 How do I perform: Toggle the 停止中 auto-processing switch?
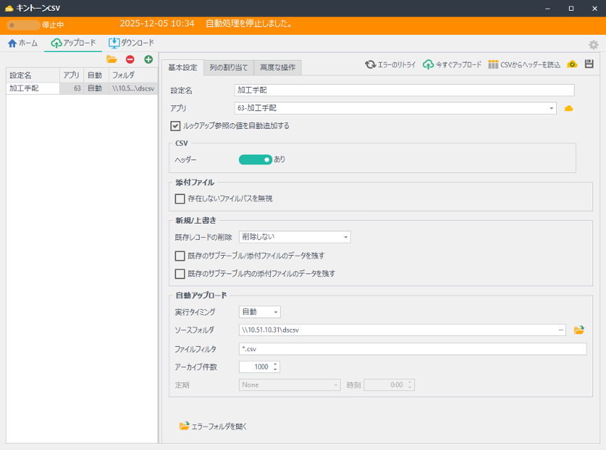coord(22,24)
